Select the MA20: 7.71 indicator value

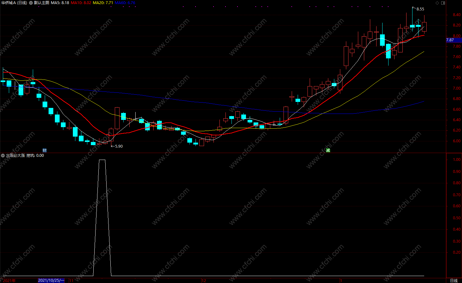coord(103,3)
